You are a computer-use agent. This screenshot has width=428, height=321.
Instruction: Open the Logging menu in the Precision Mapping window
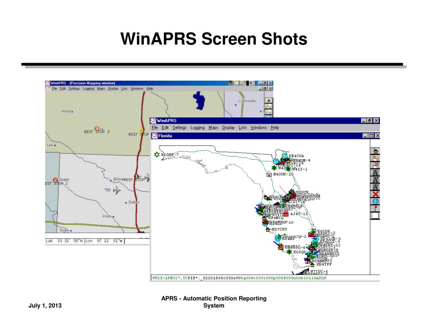pos(89,89)
